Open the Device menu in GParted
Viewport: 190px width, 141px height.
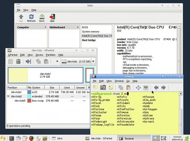39,55
